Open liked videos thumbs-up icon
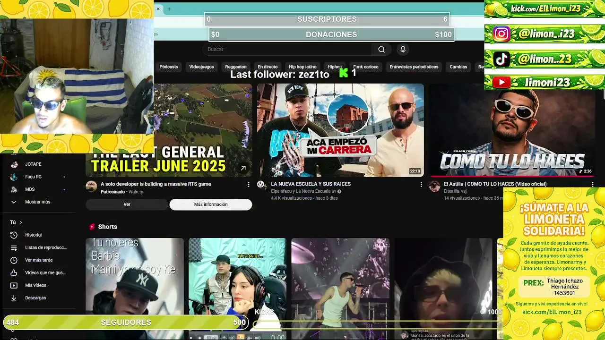 click(x=14, y=272)
